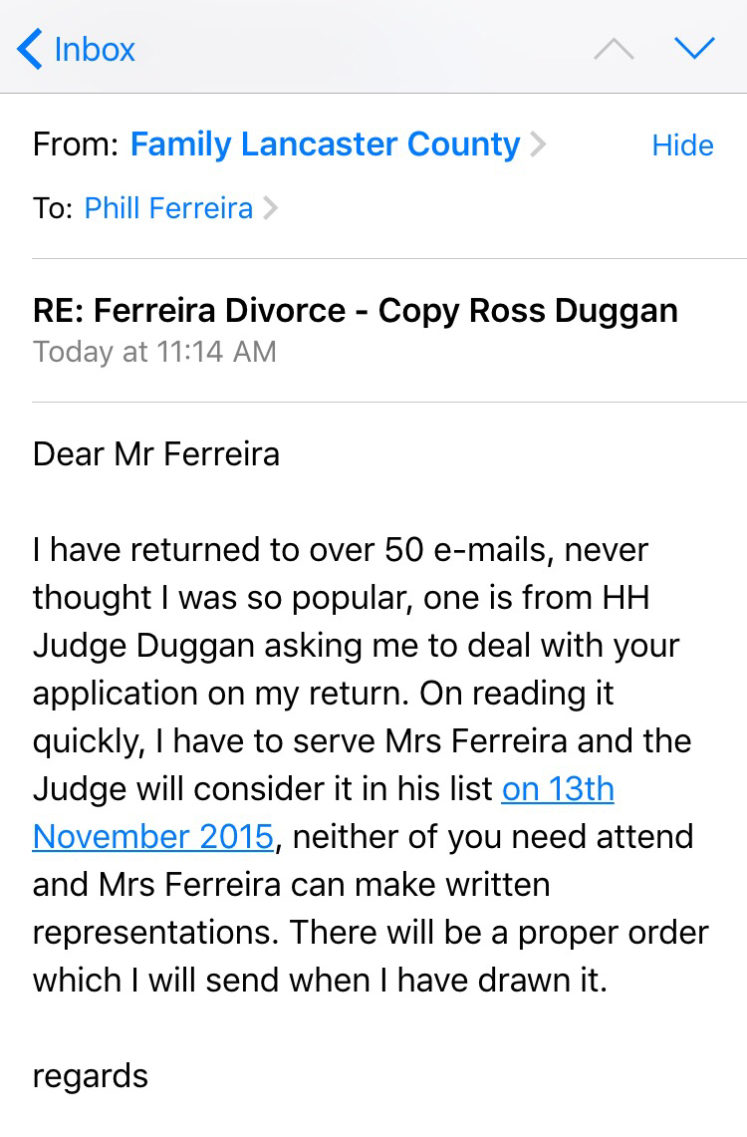
Task: Open next message with down arrow
Action: (694, 49)
